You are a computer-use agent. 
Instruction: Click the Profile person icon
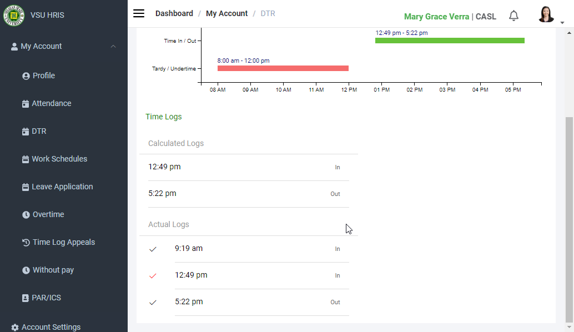(x=26, y=76)
